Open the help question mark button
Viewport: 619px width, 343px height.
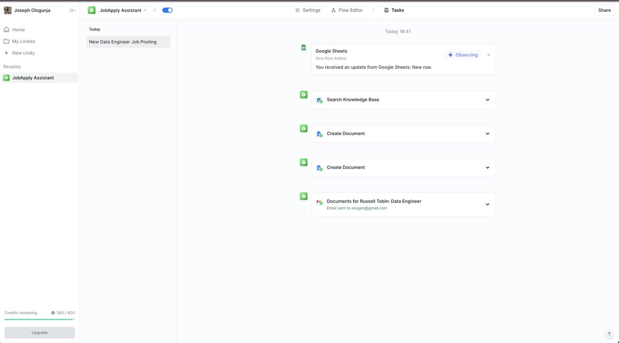pyautogui.click(x=609, y=334)
